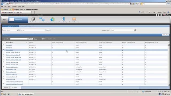171x96 pixels.
Task: Click the Quick find input field
Action: click(x=19, y=39)
